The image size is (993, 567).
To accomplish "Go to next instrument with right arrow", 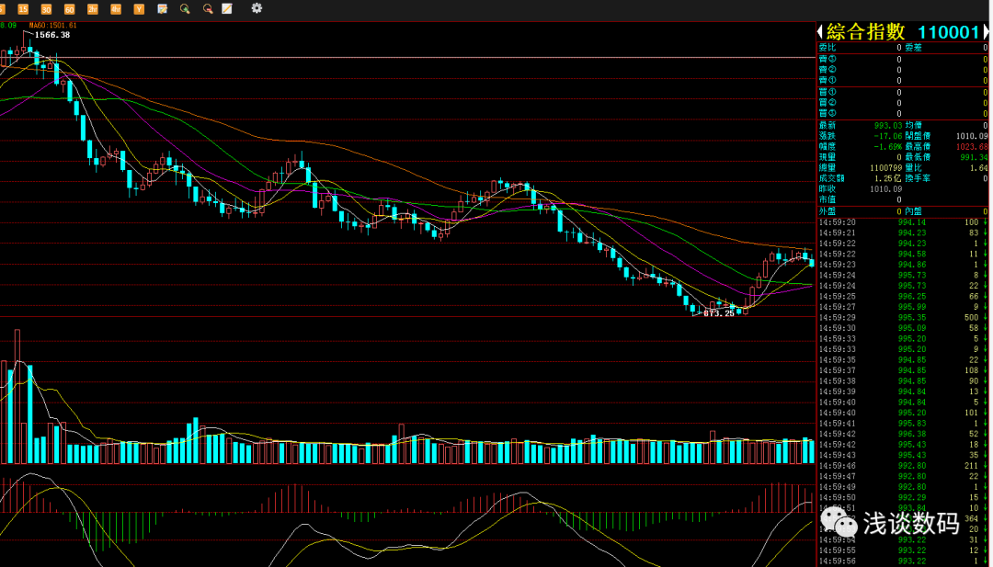I will pyautogui.click(x=987, y=31).
